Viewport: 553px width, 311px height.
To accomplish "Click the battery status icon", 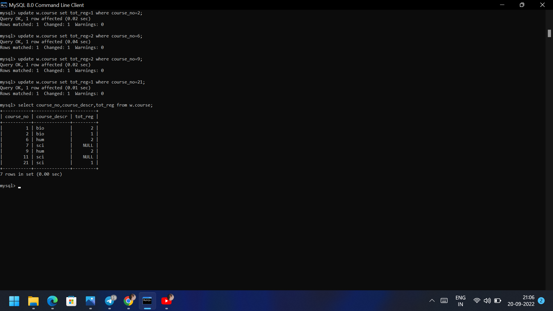I will tap(497, 301).
